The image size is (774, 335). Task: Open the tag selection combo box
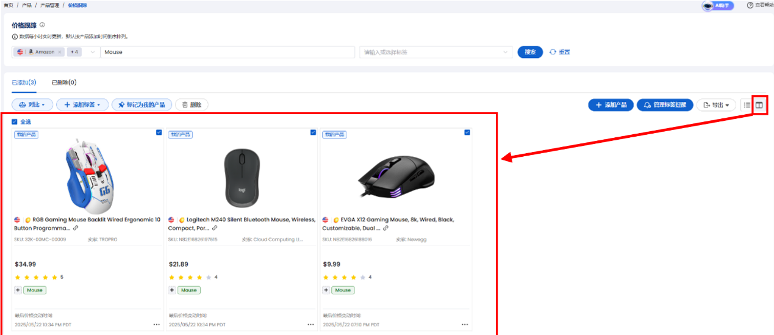tap(436, 52)
